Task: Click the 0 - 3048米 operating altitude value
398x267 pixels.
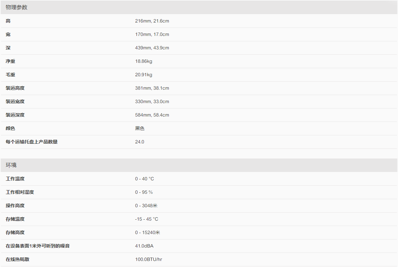Action: tap(146, 206)
